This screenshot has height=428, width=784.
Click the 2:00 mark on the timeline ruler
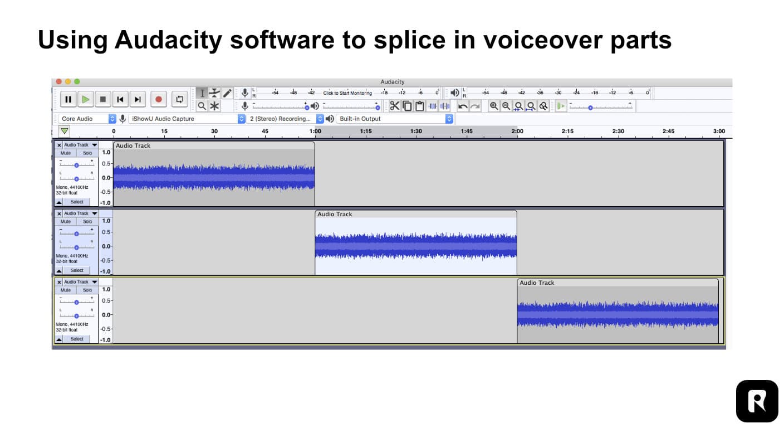(517, 132)
